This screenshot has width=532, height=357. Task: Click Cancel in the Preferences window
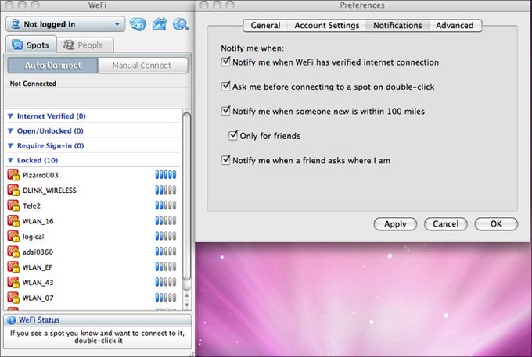pos(445,224)
